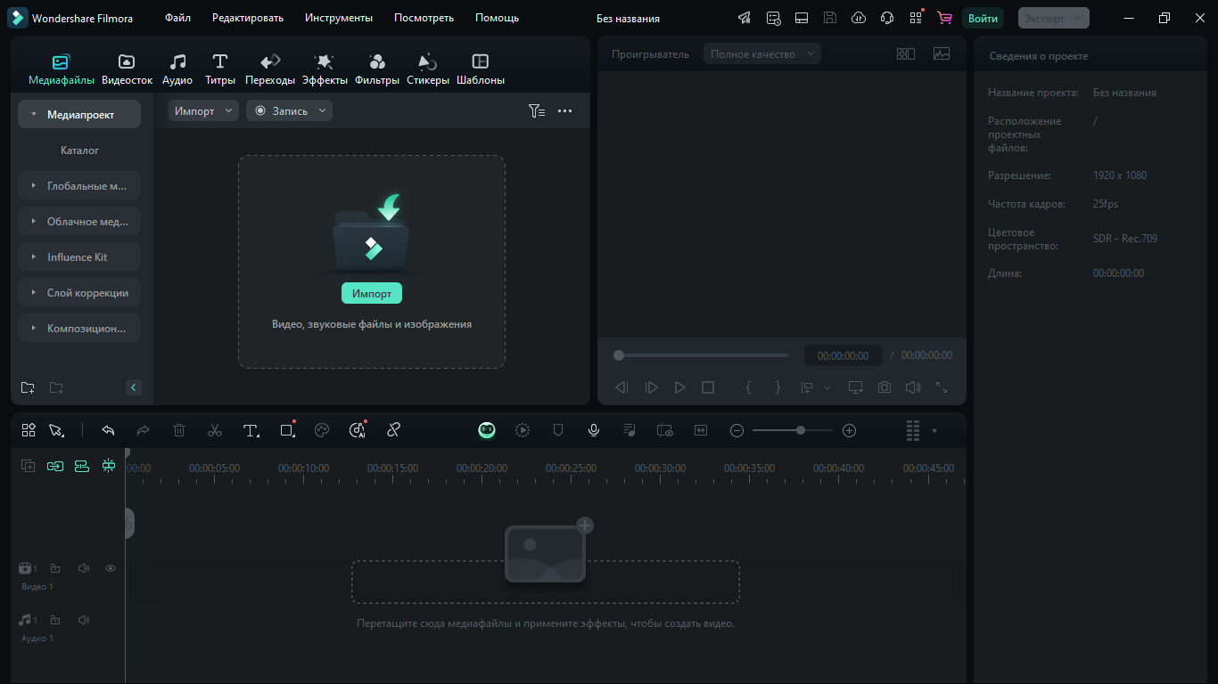Click the text tool icon in timeline toolbar

[x=251, y=430]
